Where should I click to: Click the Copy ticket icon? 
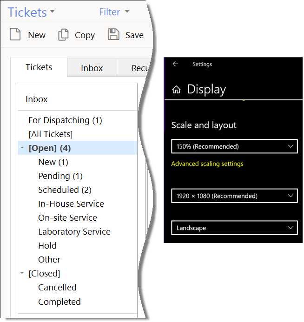63,35
